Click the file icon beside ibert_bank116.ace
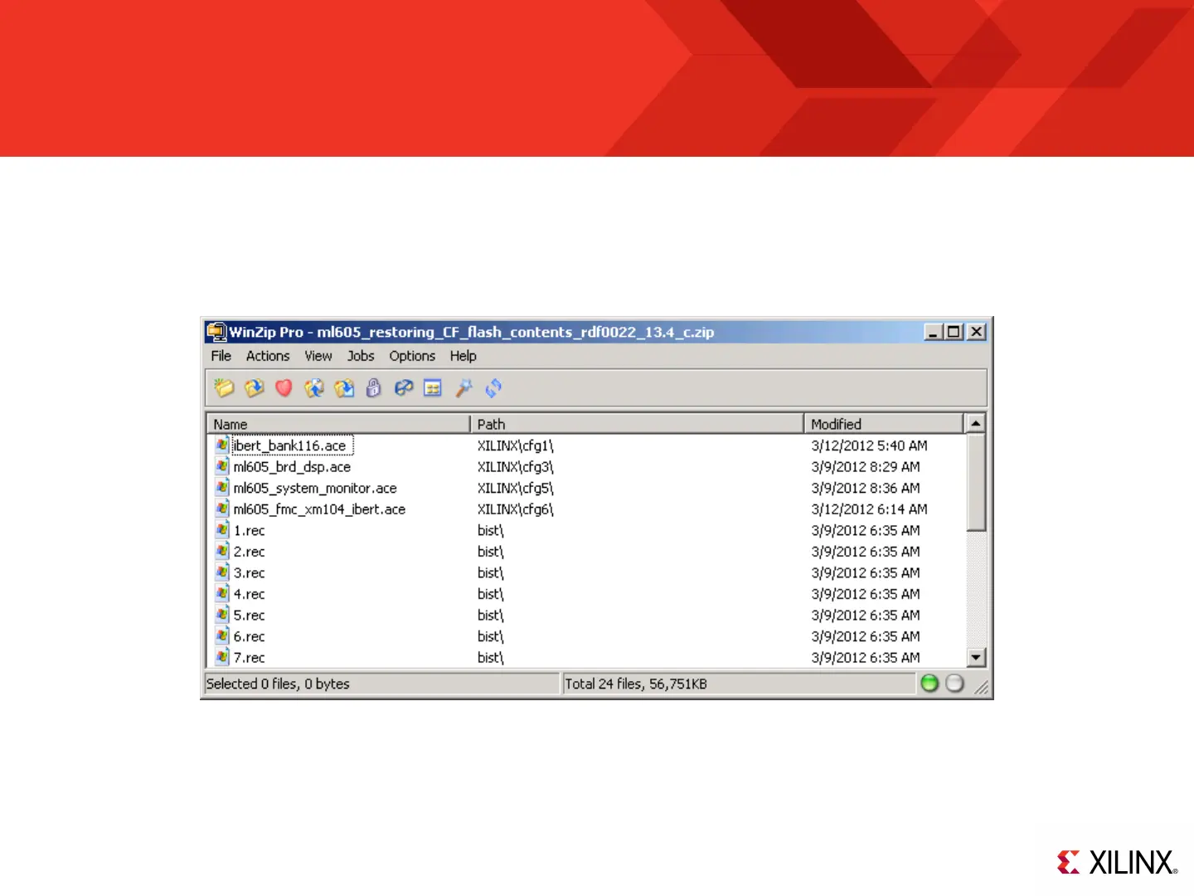The width and height of the screenshot is (1194, 896). click(x=222, y=446)
